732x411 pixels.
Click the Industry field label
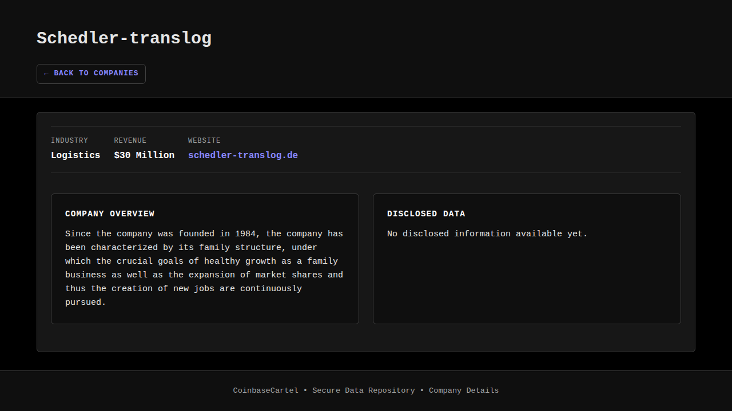pos(69,140)
